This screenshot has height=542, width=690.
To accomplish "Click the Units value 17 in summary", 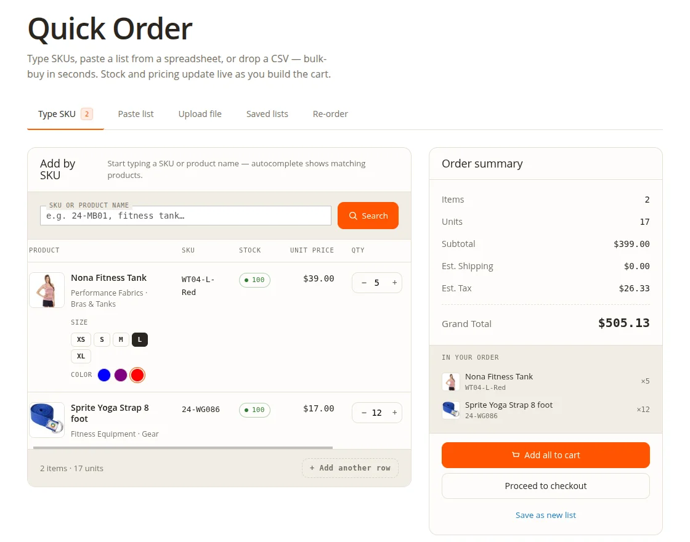I will pos(644,222).
